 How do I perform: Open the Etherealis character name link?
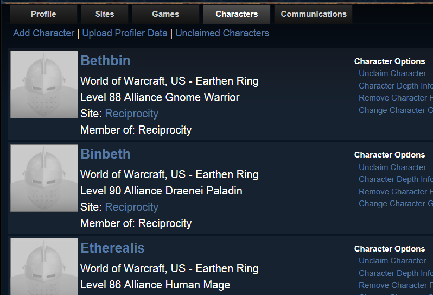[112, 248]
